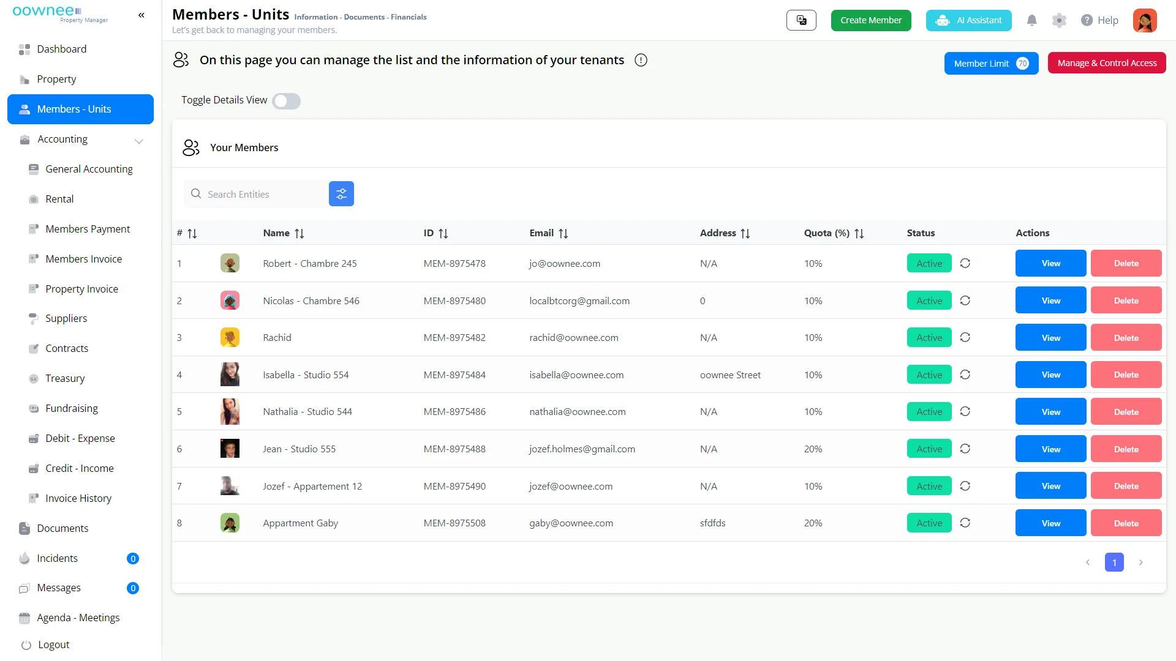Open Credit - Income in sidebar
This screenshot has height=661, width=1176.
pyautogui.click(x=80, y=468)
